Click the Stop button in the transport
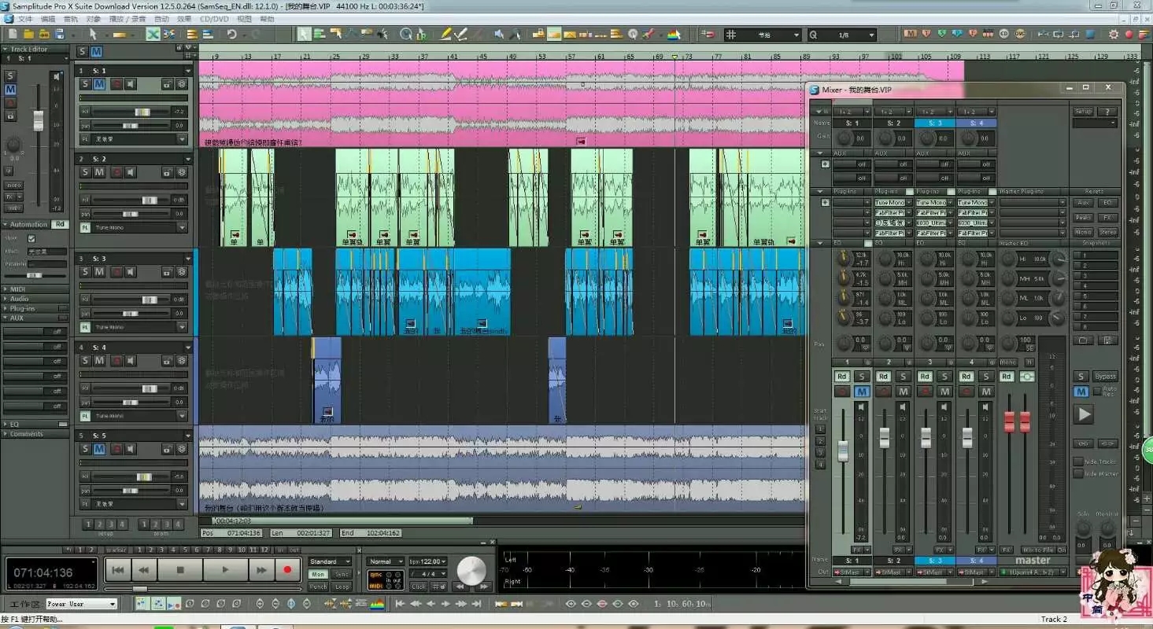This screenshot has height=629, width=1153. (x=180, y=569)
